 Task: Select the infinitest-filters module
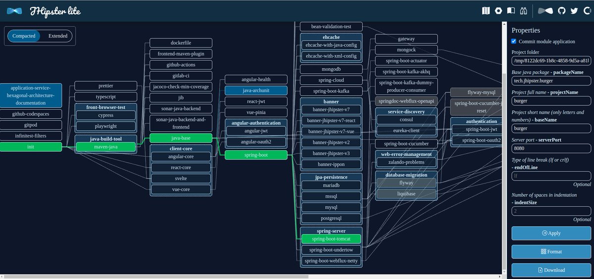pos(31,136)
